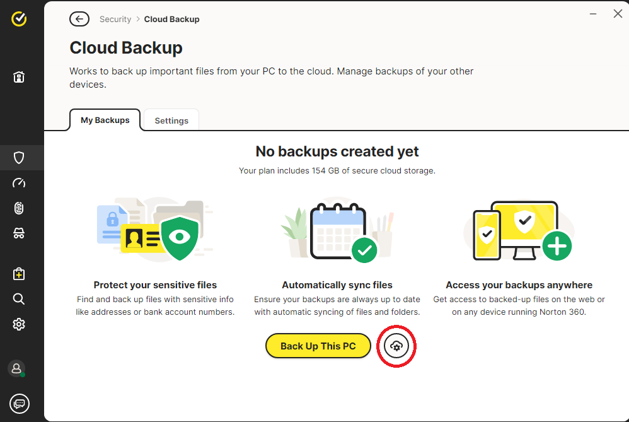The image size is (629, 422).
Task: Select the My Backups tab
Action: (105, 120)
